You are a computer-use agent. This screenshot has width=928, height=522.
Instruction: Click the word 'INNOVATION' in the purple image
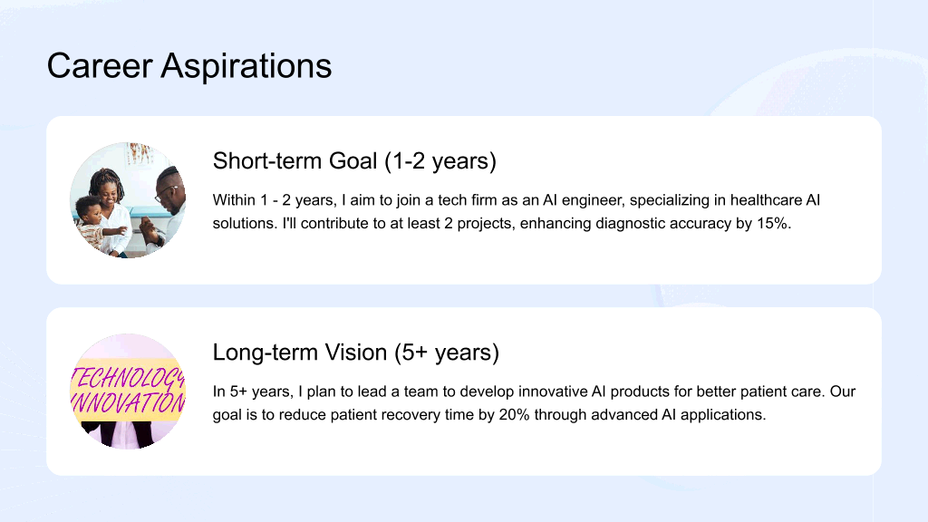pos(128,403)
